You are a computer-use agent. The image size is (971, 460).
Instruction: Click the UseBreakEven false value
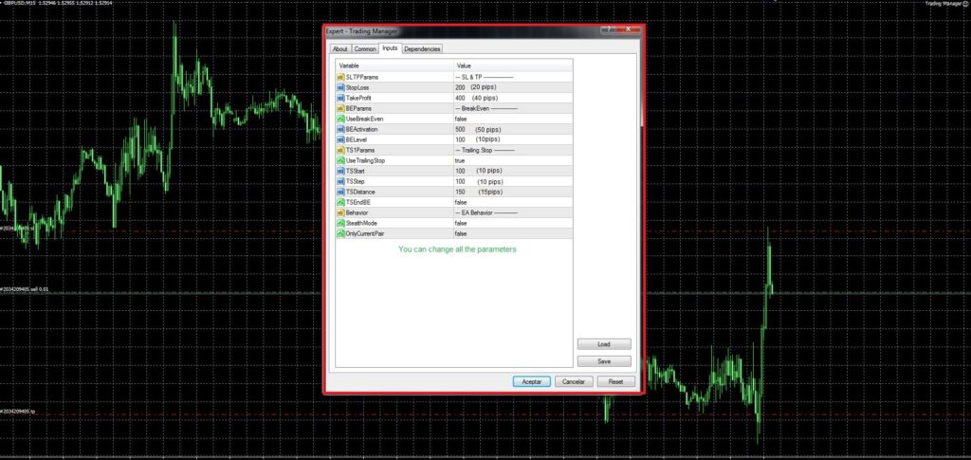pos(461,119)
